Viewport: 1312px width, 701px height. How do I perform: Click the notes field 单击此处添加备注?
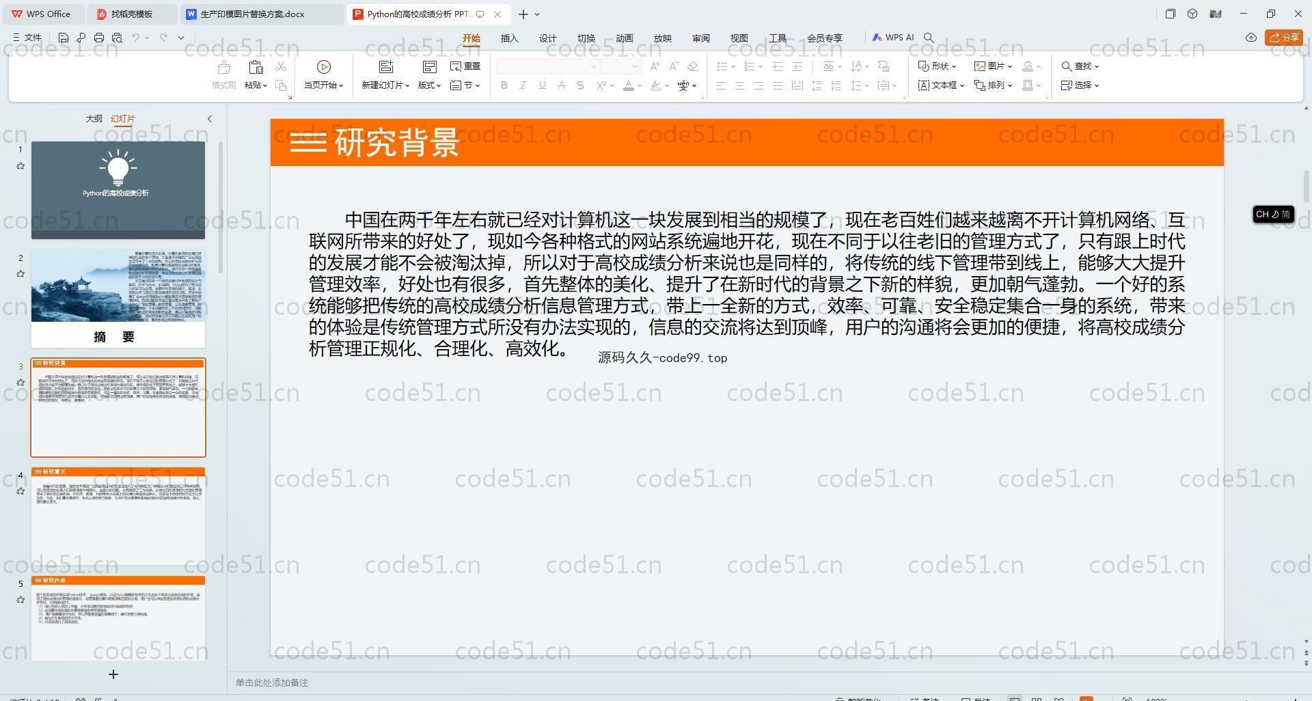(x=272, y=683)
